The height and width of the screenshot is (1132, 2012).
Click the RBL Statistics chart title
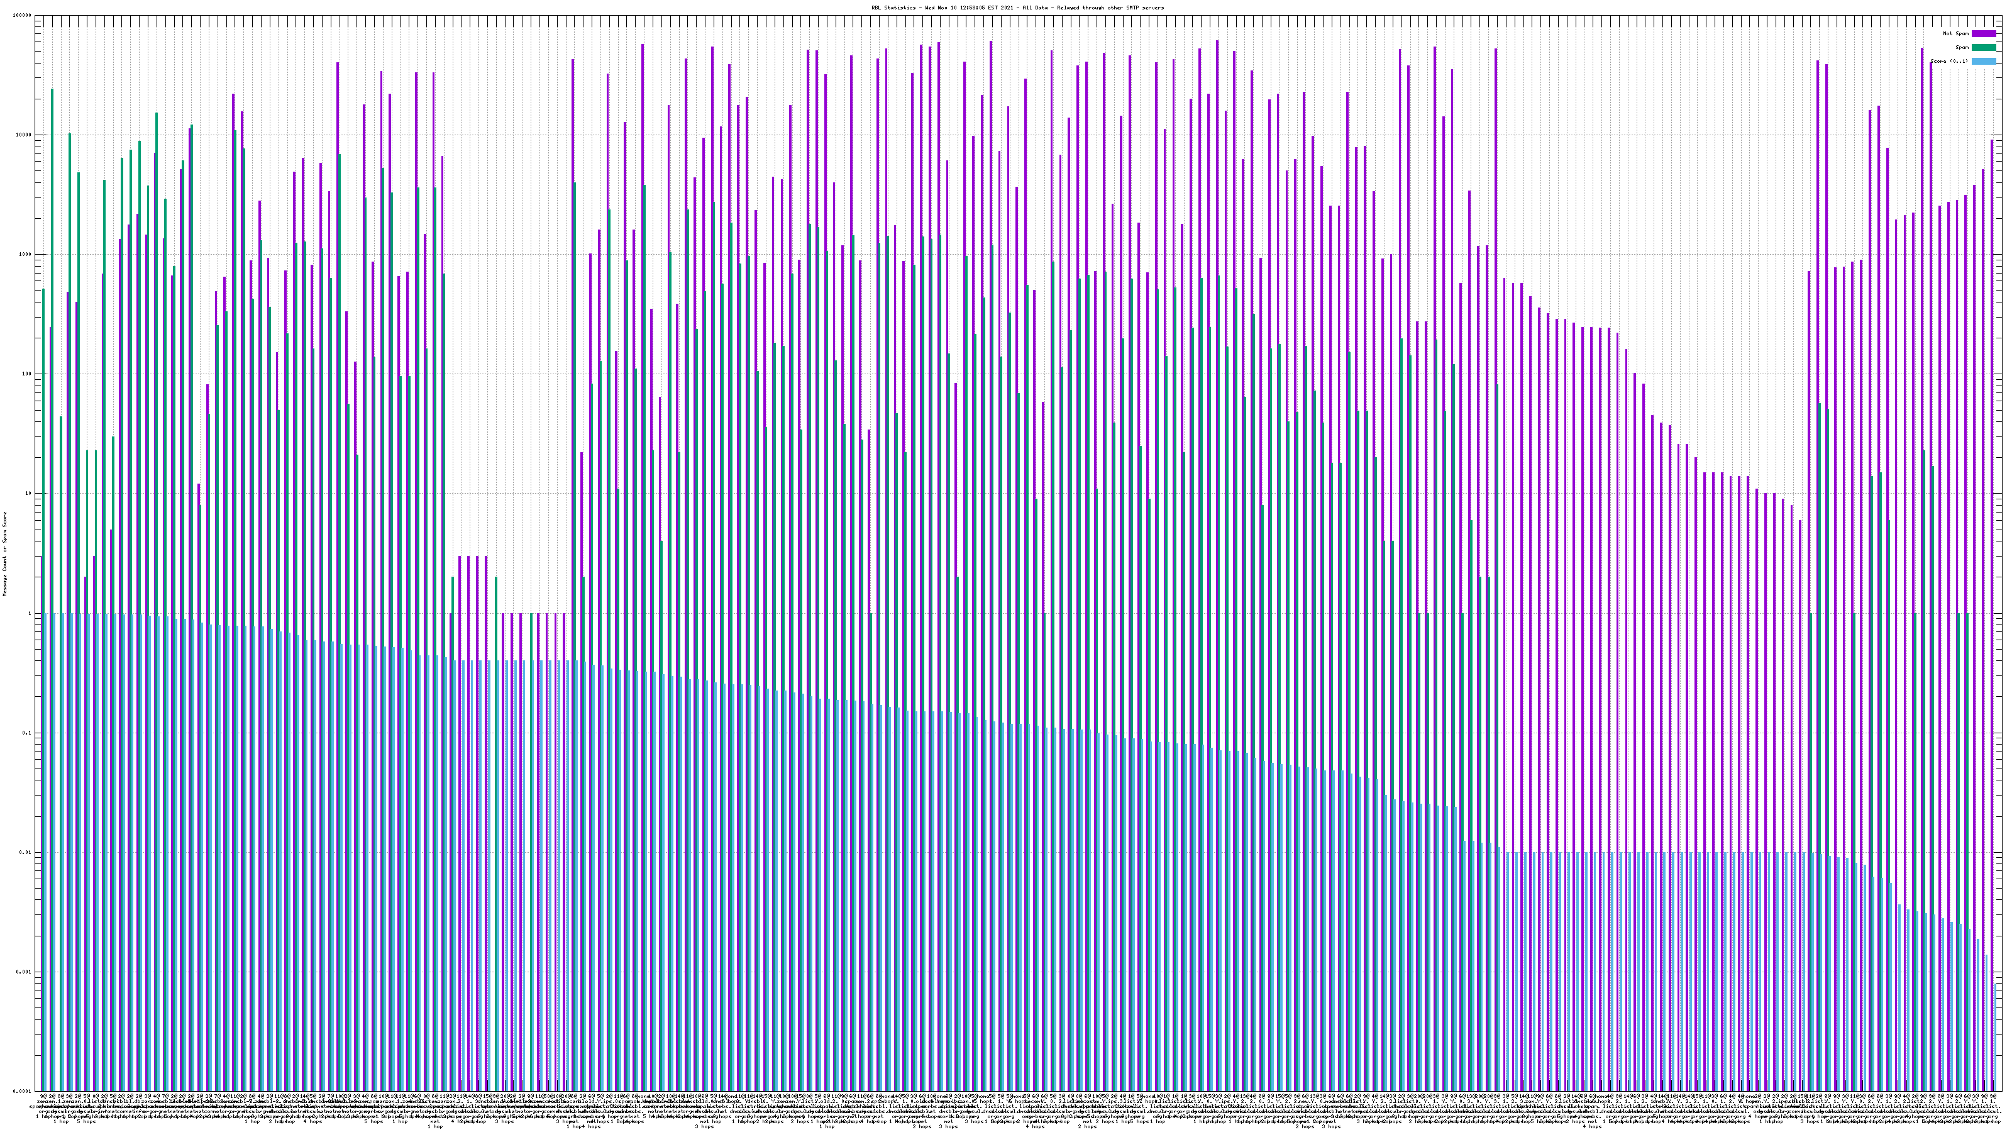coord(1017,8)
